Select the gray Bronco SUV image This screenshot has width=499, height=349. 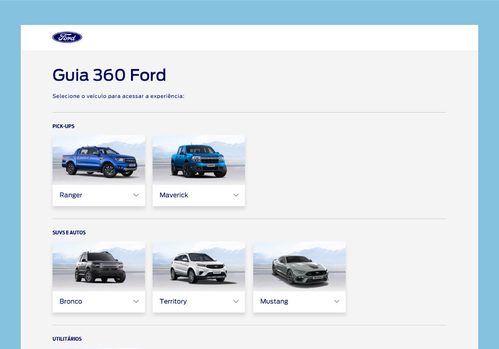tap(99, 266)
